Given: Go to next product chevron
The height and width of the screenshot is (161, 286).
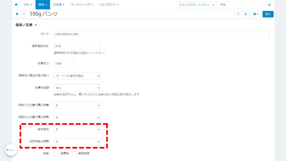Looking at the screenshot, I should coord(245,14).
